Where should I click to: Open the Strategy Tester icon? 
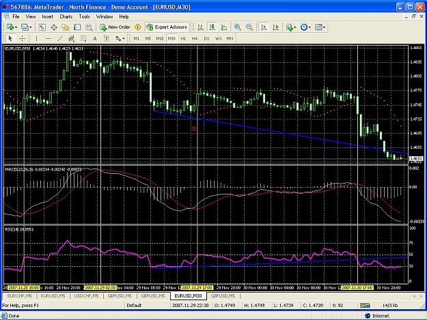(89, 27)
